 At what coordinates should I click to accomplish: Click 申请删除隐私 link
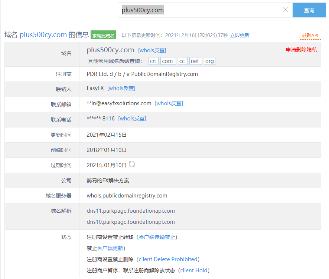pos(301,50)
